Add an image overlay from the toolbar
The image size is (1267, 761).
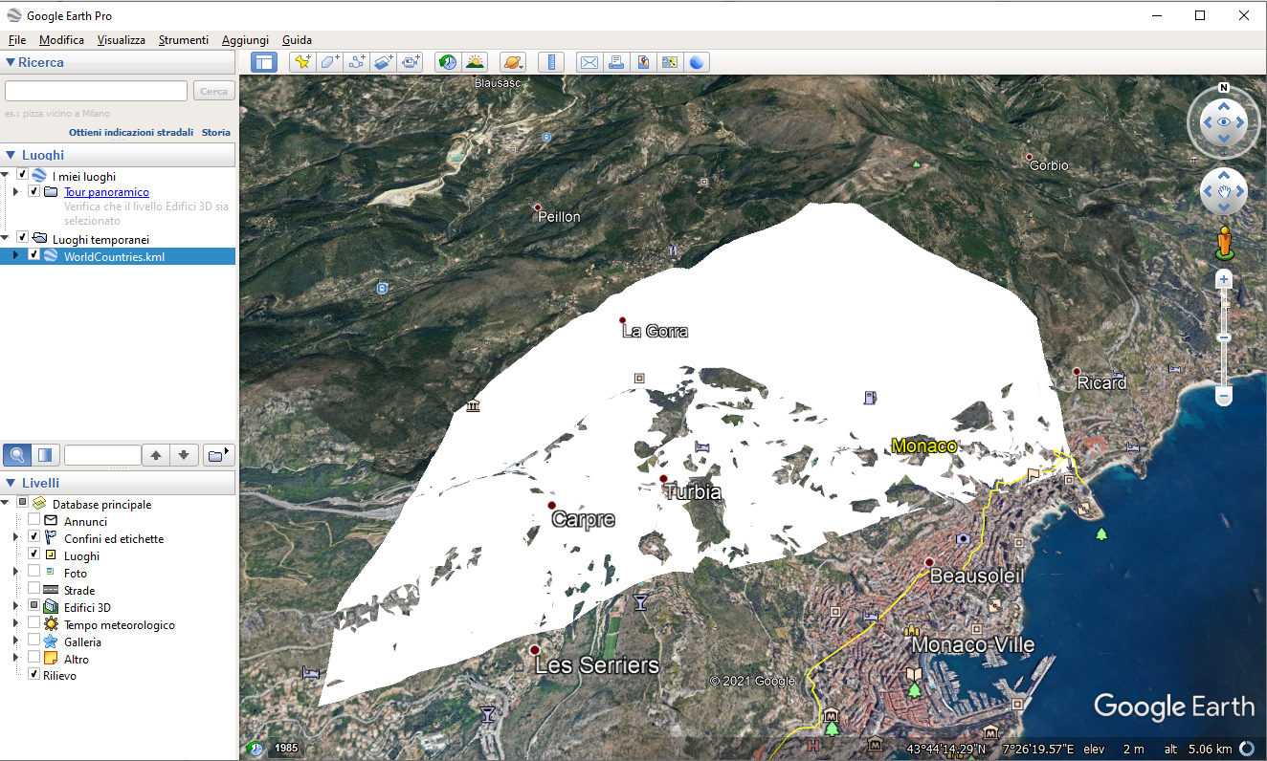pyautogui.click(x=384, y=62)
